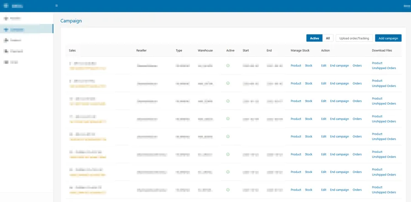The width and height of the screenshot is (411, 202).
Task: Download Unshipped Orders for fourth row
Action: point(384,121)
